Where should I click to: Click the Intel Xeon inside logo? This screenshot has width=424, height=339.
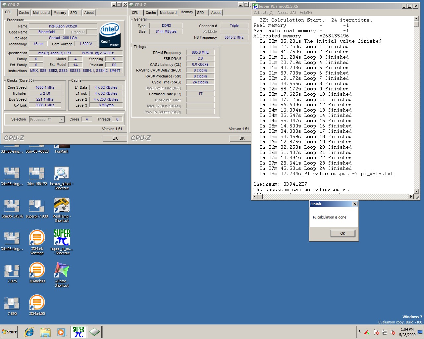110,35
